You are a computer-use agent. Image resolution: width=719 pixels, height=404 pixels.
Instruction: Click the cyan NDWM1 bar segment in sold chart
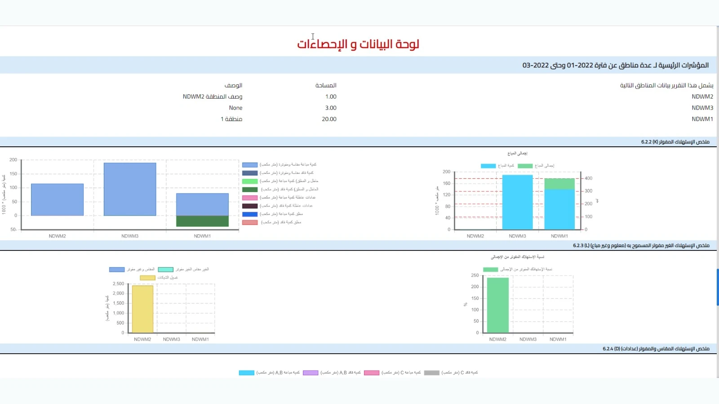(x=559, y=209)
